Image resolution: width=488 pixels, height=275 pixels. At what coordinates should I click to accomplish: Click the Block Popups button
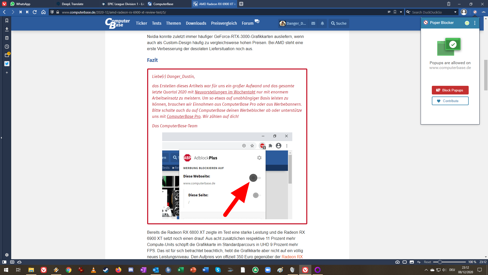450,90
